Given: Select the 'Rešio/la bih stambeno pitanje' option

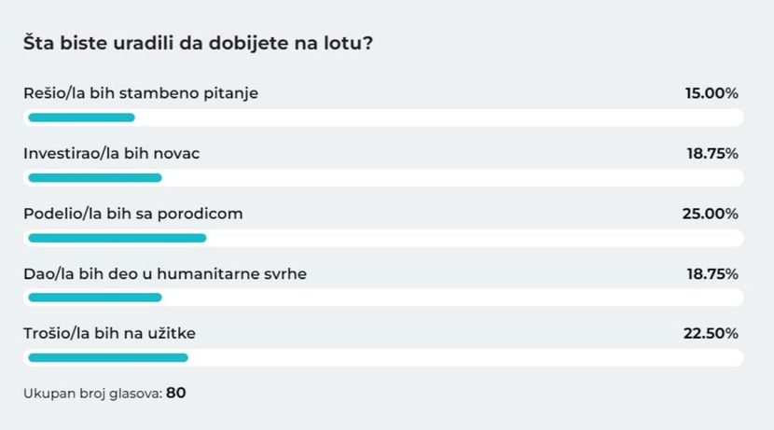Looking at the screenshot, I should pyautogui.click(x=141, y=93).
